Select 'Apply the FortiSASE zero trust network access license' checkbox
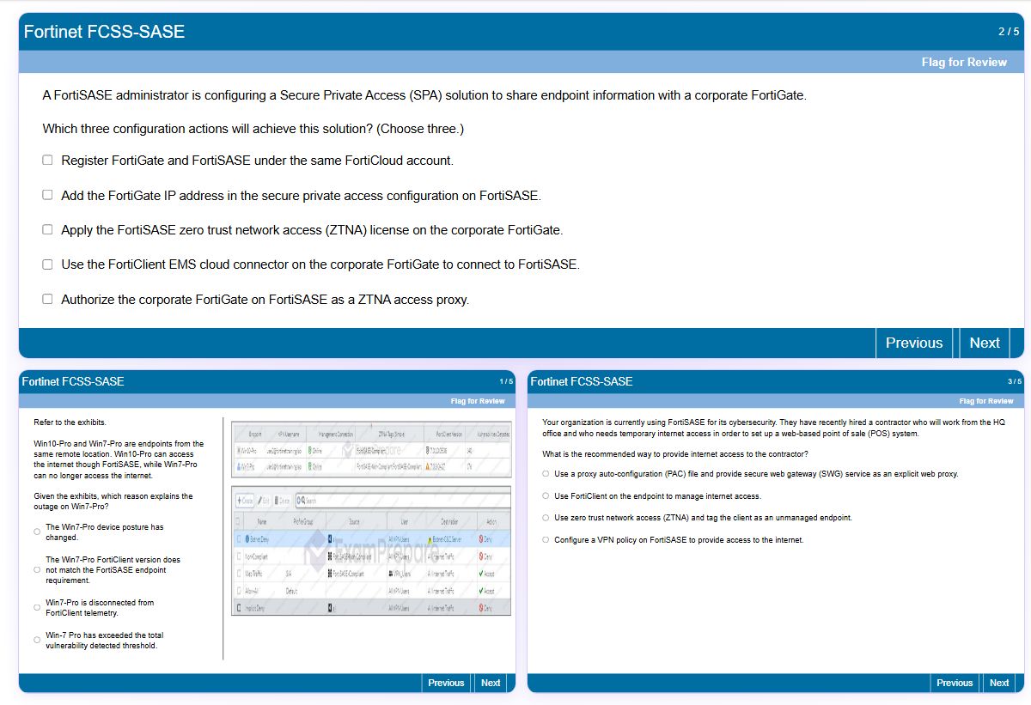Viewport: 1031px width, 705px height. click(x=47, y=230)
